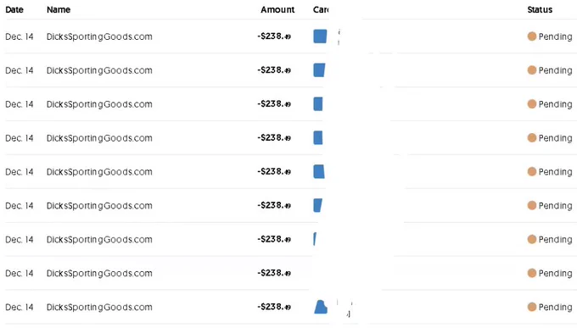Click the Status column header

click(540, 9)
